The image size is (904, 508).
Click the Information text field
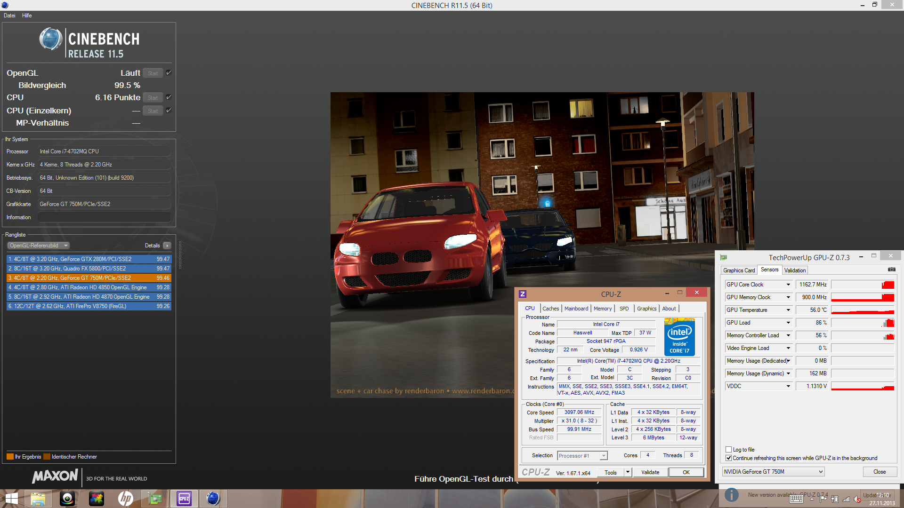104,217
